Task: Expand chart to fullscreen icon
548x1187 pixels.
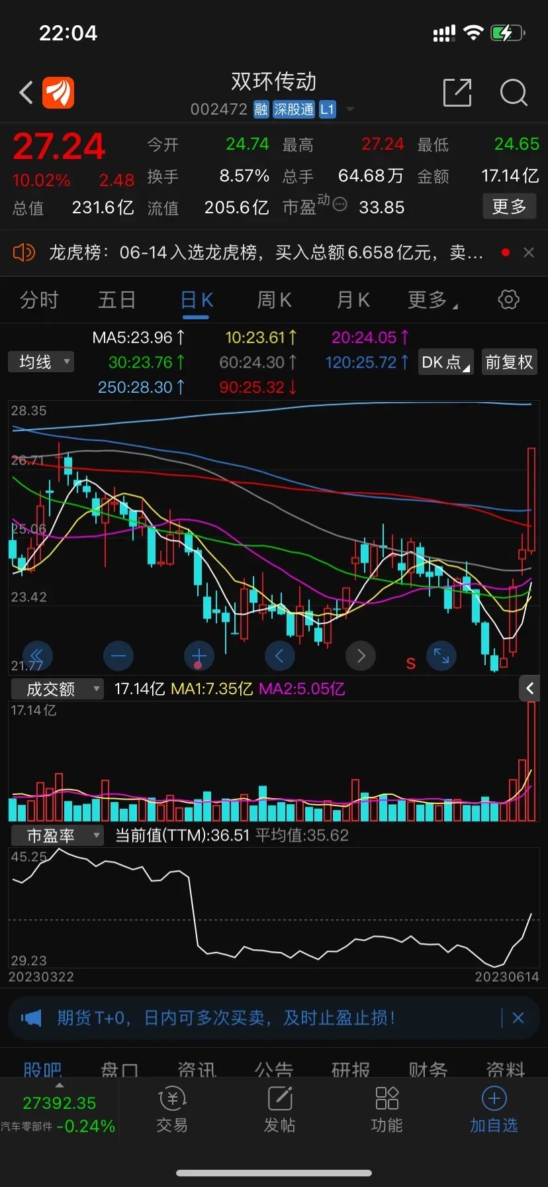Action: coord(441,656)
